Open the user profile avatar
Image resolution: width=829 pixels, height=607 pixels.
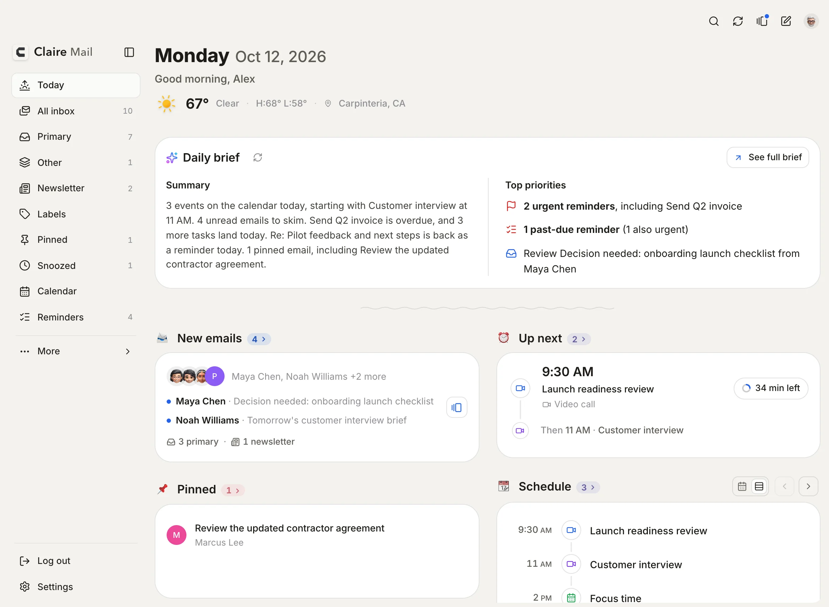tap(811, 21)
